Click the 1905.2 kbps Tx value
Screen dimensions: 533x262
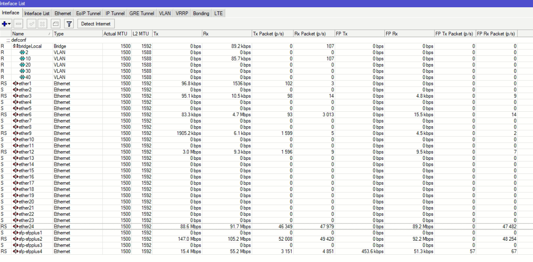[x=189, y=133]
